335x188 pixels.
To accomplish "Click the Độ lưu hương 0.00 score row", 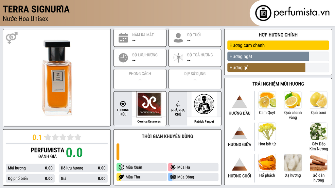I will tap(83, 168).
